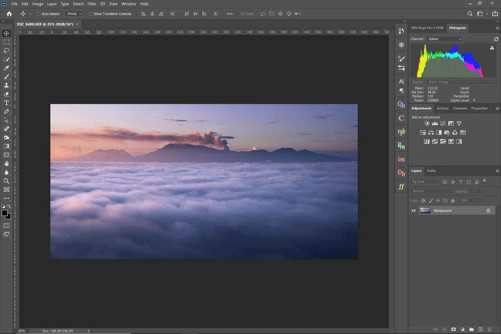
Task: Enable the Auto-Select checkbox
Action: pos(38,14)
